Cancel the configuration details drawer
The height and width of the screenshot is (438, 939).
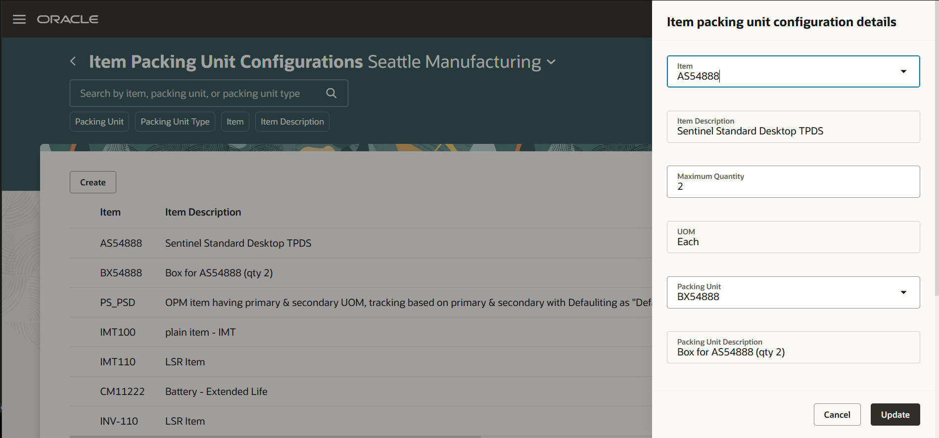click(837, 414)
